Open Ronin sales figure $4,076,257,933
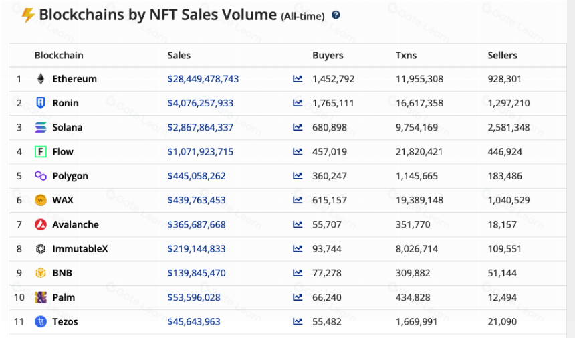 click(200, 103)
